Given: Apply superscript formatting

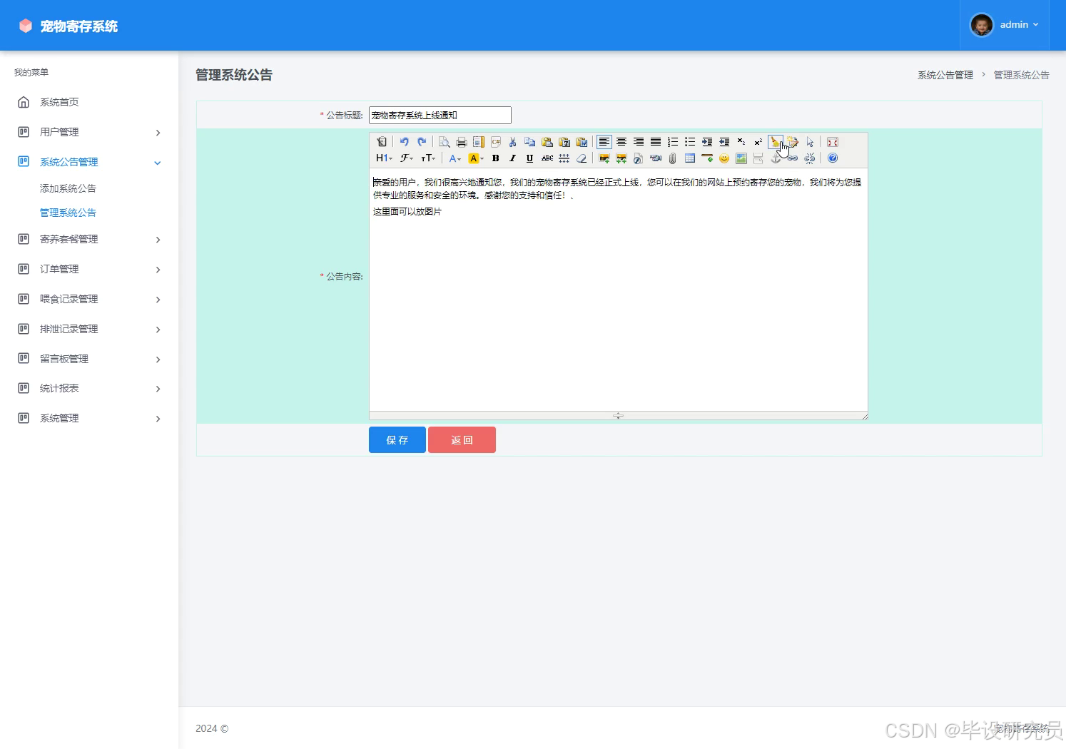Looking at the screenshot, I should (x=758, y=142).
